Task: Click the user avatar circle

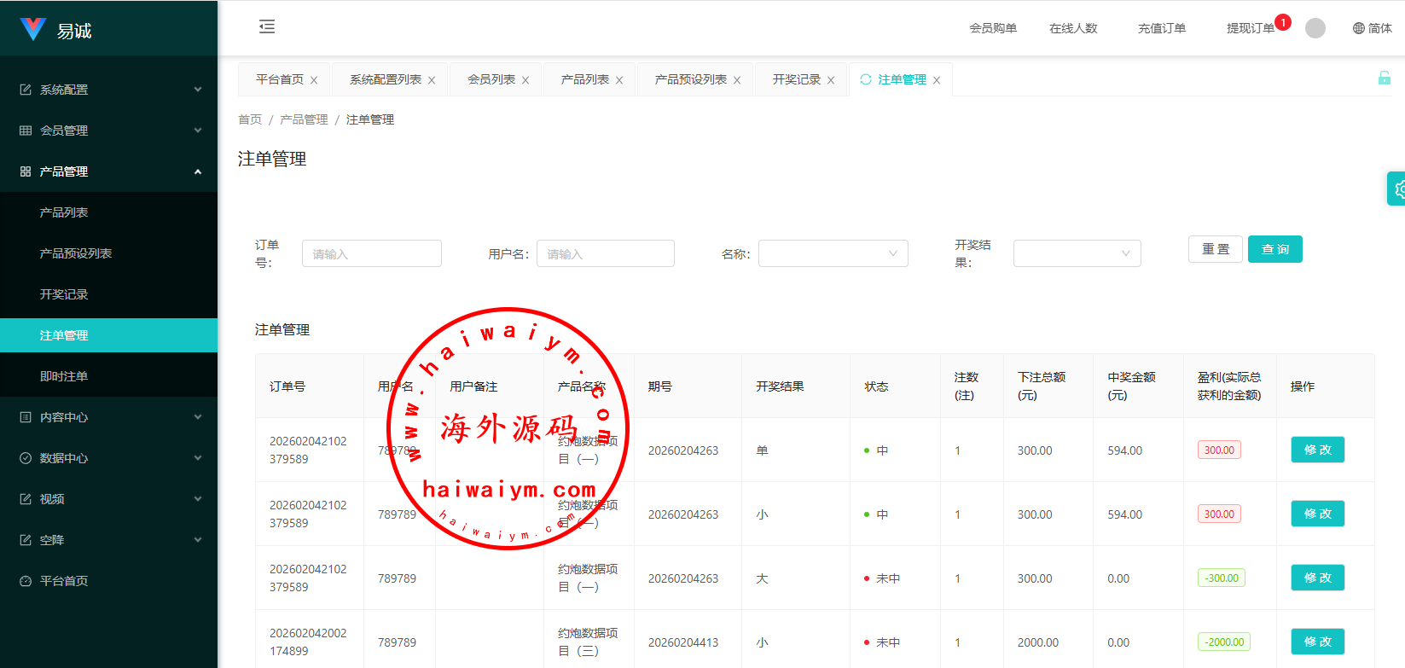Action: point(1315,28)
